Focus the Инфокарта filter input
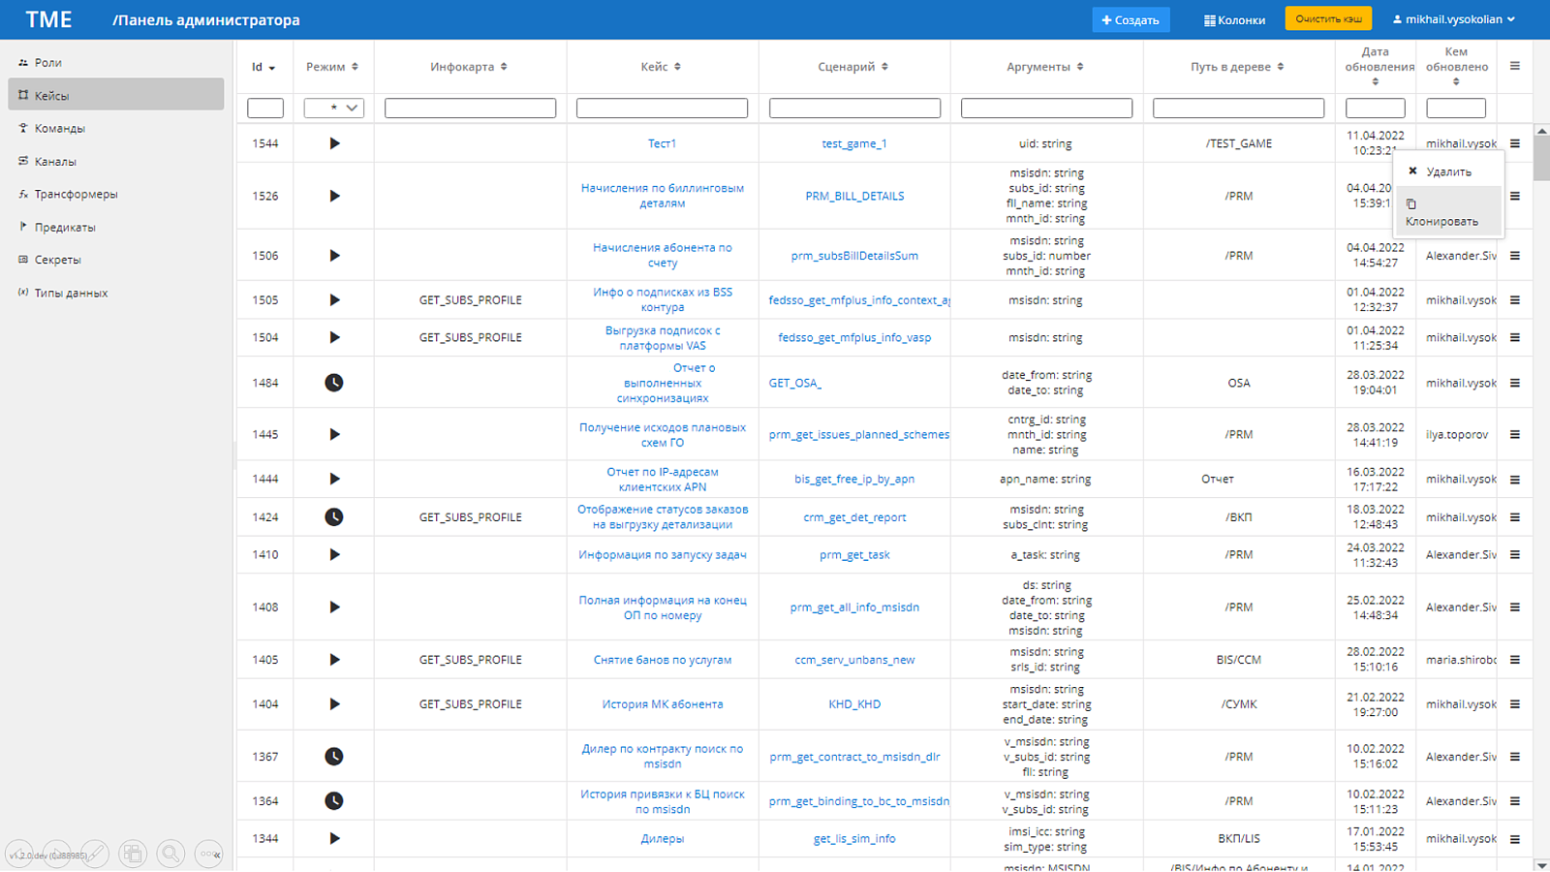Viewport: 1550px width, 872px height. 470,109
